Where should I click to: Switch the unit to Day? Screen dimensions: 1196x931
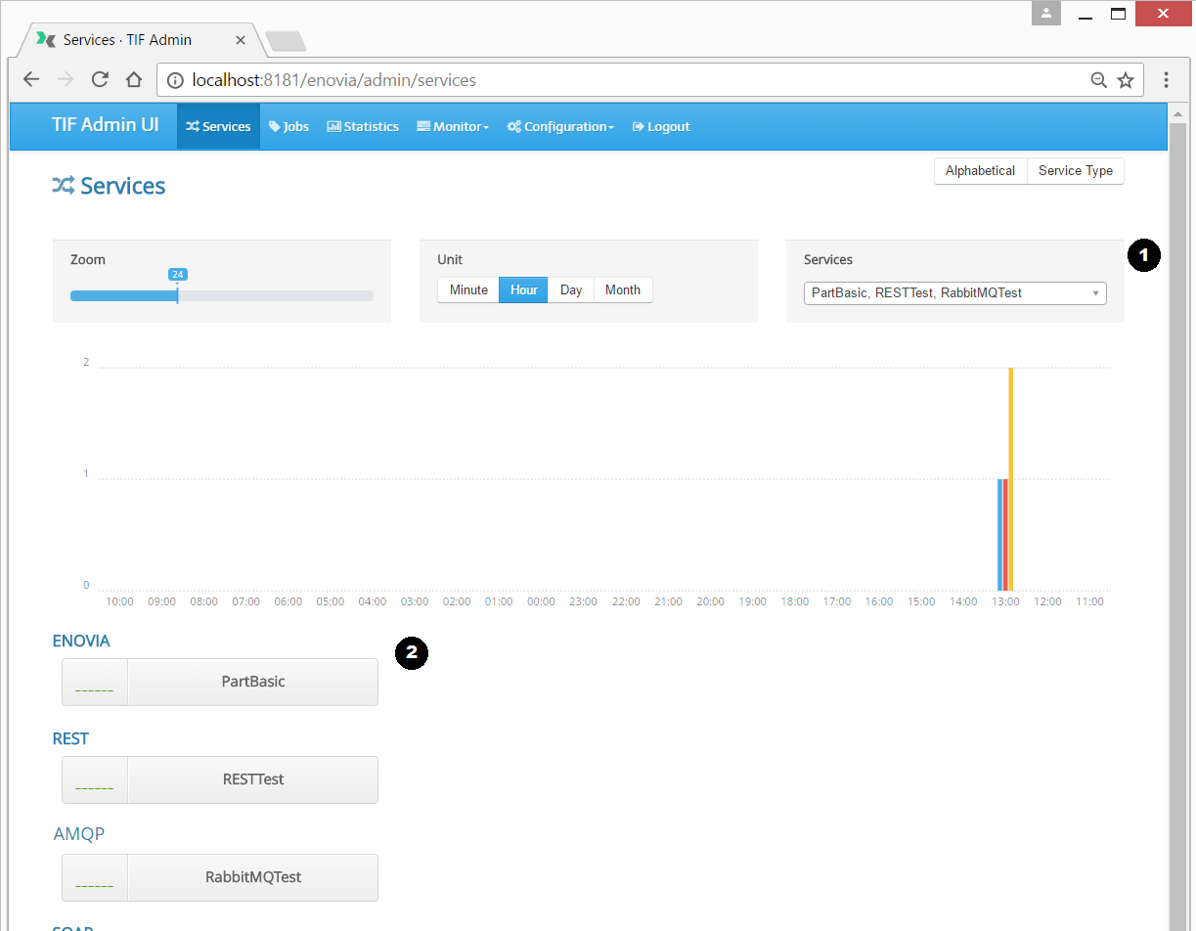pyautogui.click(x=571, y=290)
